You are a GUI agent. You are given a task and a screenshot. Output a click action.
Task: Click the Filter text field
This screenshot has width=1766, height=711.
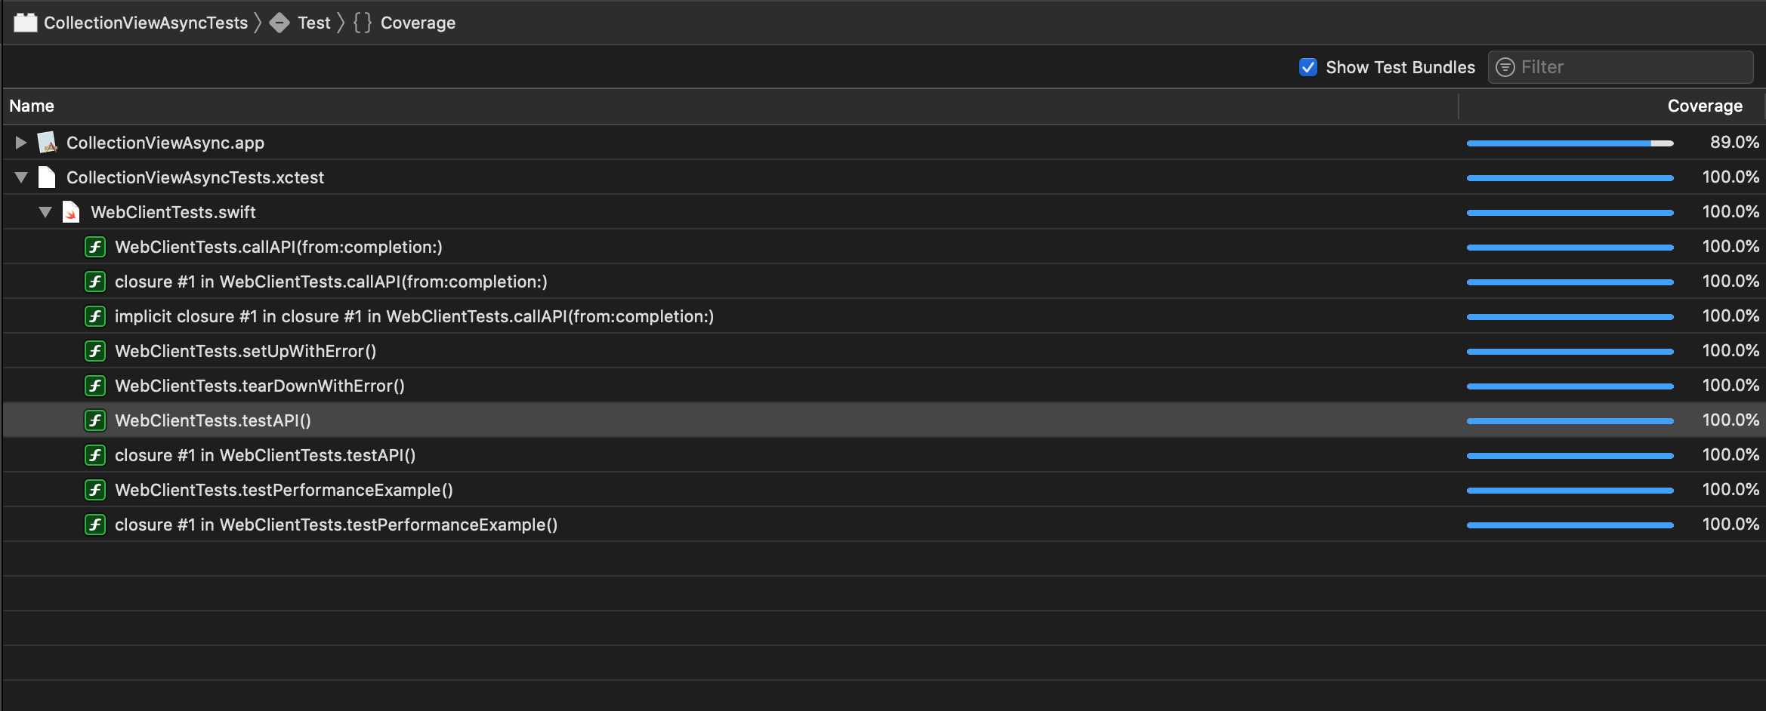1621,67
